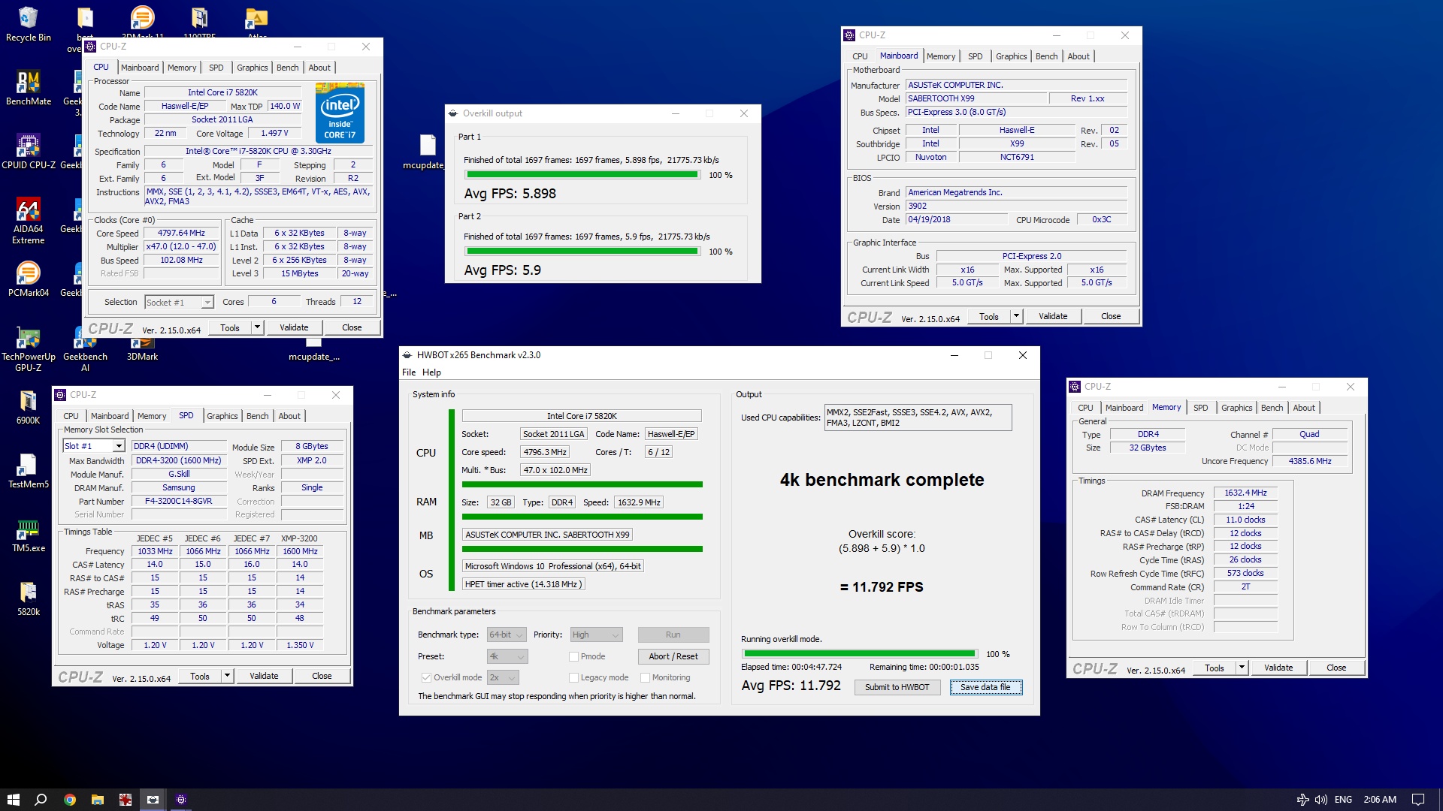Click the Abort / Reset button
The width and height of the screenshot is (1443, 811).
pos(673,656)
